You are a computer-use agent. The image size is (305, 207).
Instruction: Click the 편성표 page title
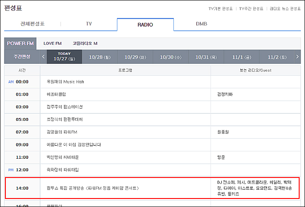tap(13, 8)
